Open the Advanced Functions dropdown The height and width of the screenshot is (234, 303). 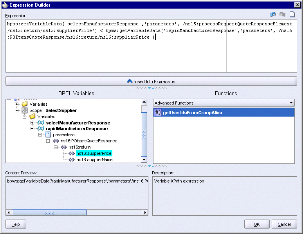coord(224,103)
